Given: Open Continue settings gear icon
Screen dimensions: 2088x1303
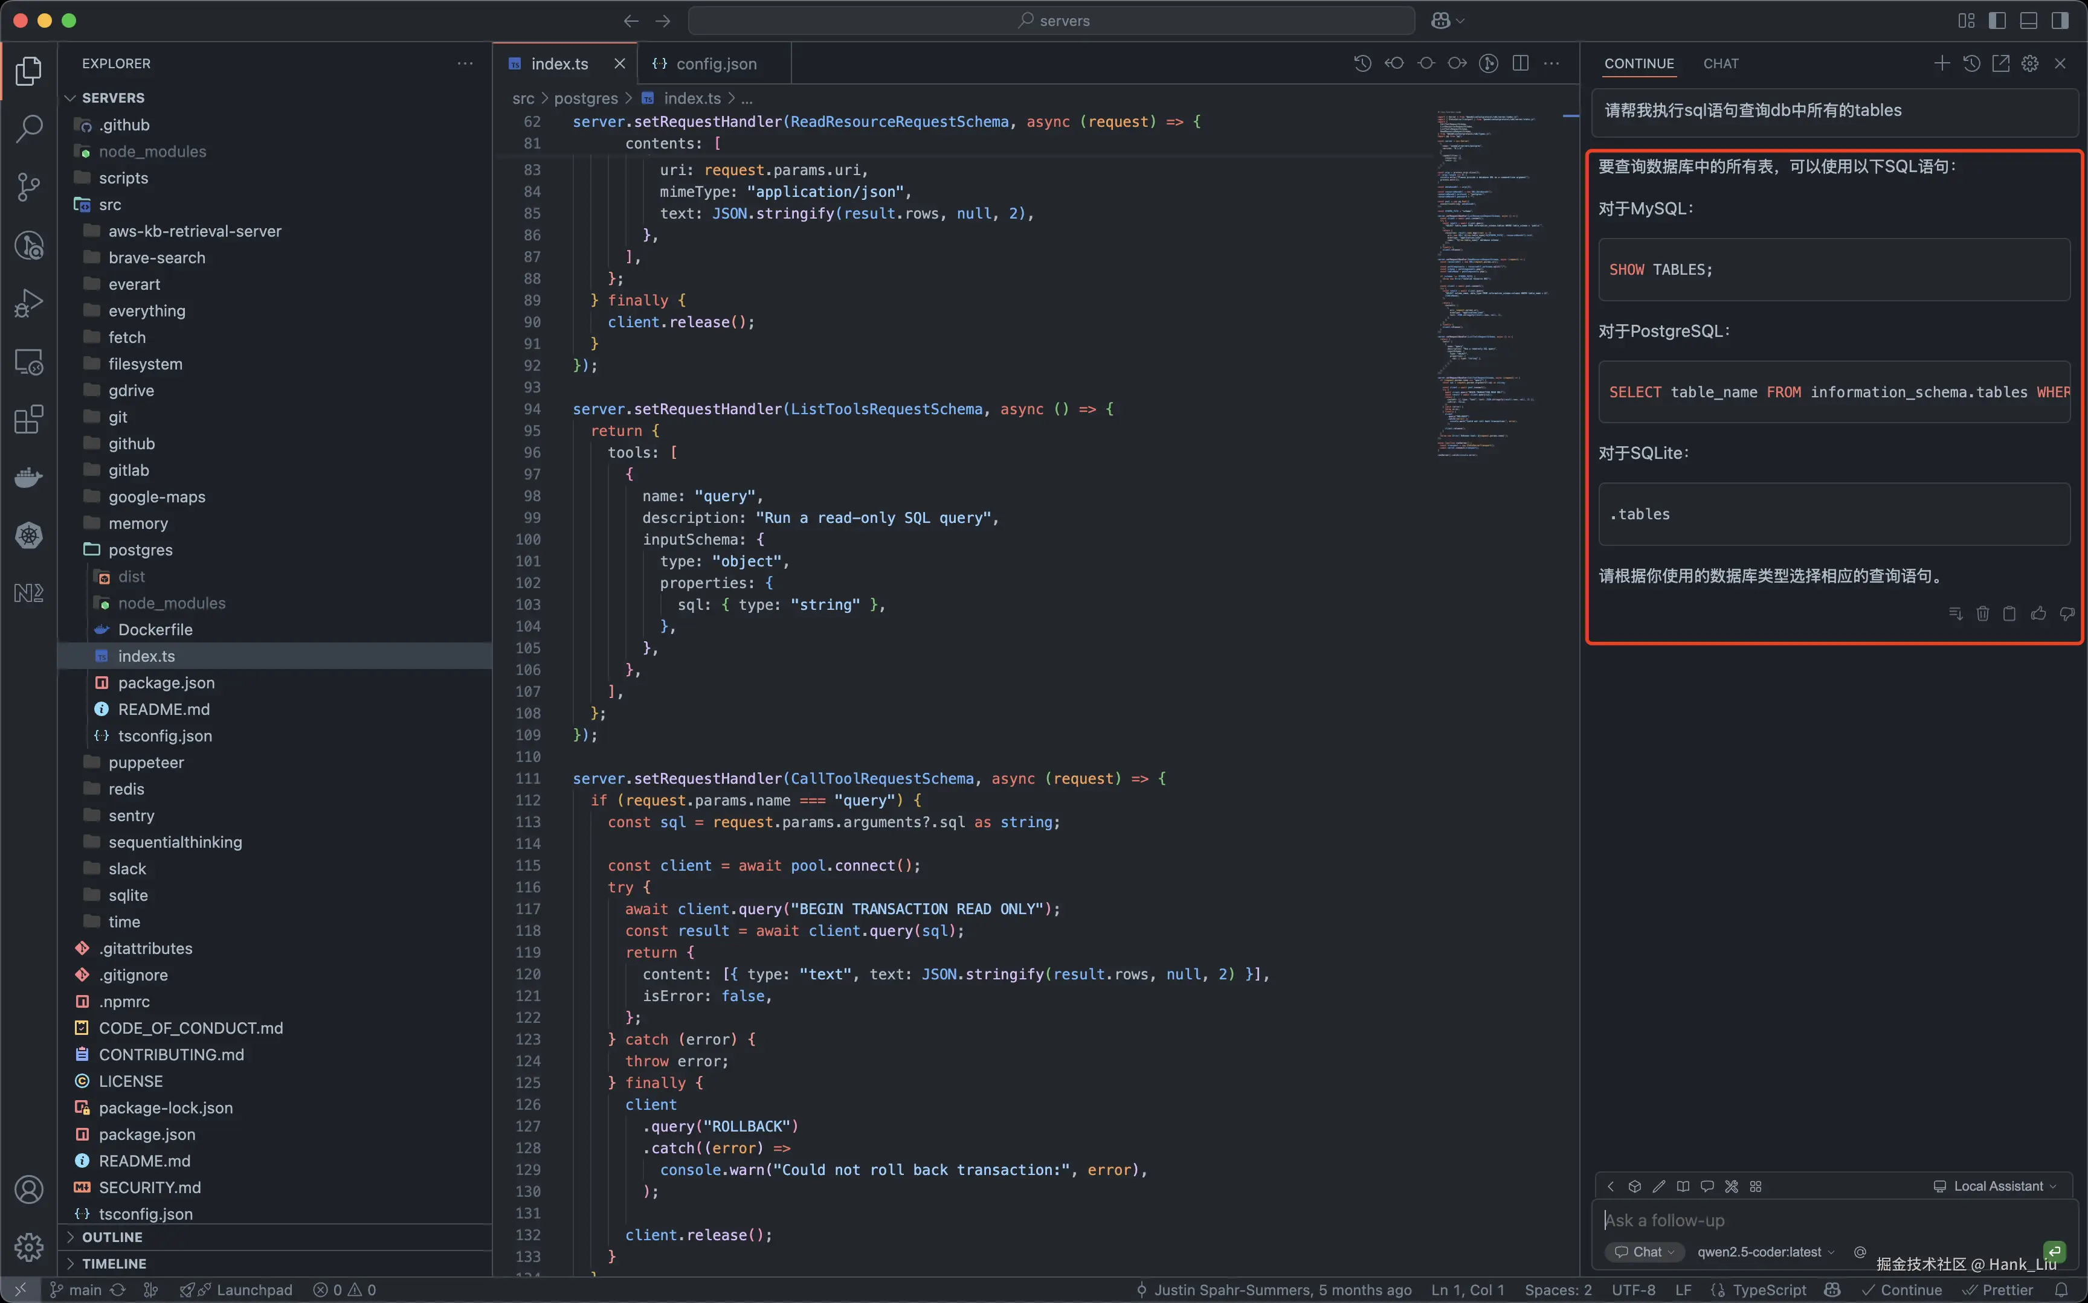Looking at the screenshot, I should (2030, 64).
